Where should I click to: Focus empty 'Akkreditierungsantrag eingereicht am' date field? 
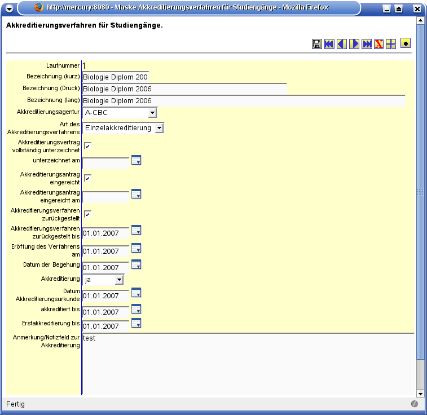coord(105,197)
